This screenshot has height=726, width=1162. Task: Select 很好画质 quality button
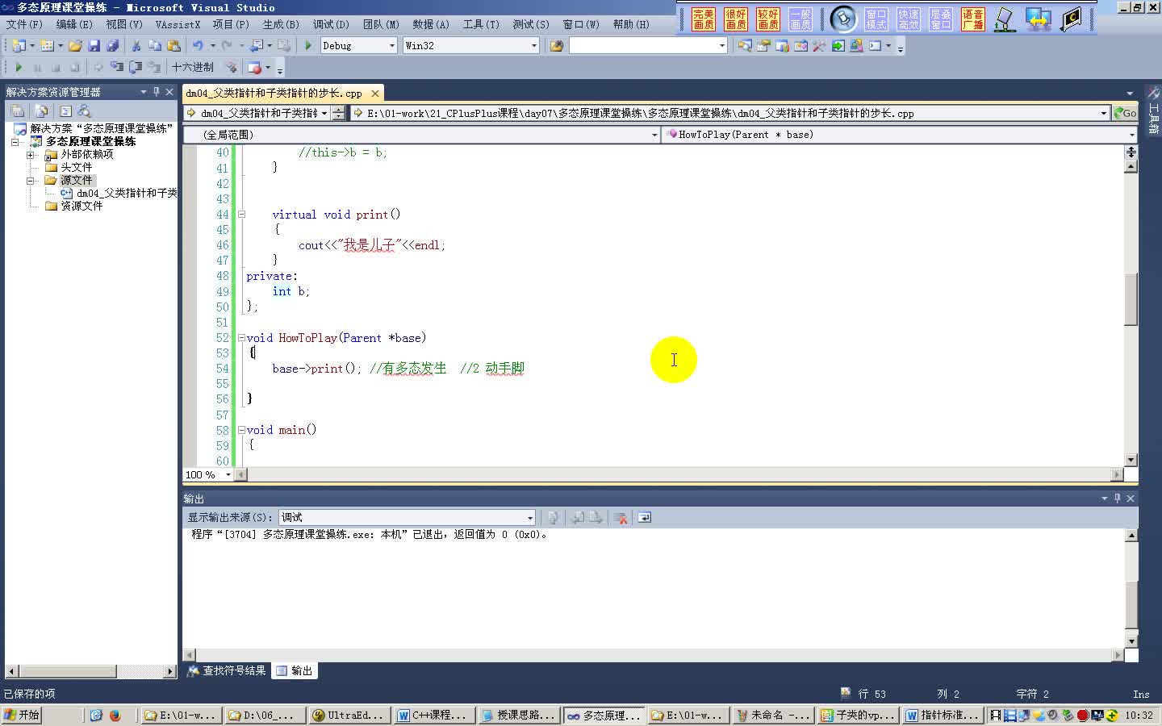point(736,19)
